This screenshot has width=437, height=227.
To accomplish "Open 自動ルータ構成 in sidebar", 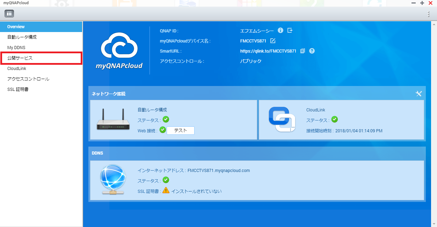I will [x=41, y=37].
